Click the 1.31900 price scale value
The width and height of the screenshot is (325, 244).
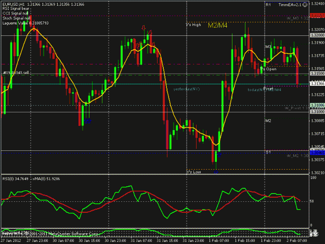[318, 43]
